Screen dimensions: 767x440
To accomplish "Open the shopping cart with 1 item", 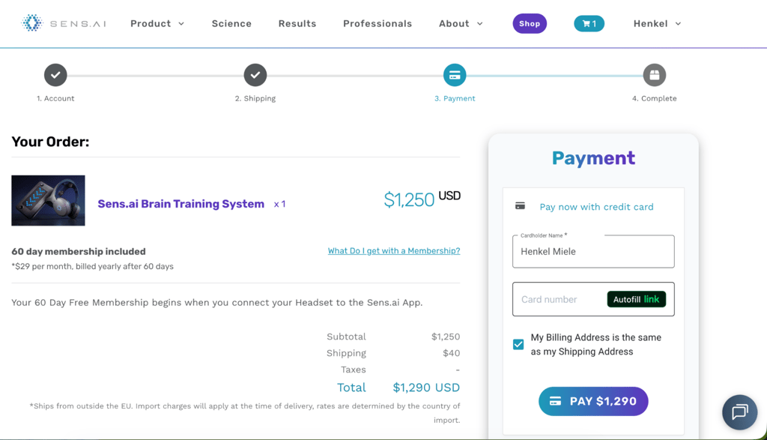I will coord(589,23).
